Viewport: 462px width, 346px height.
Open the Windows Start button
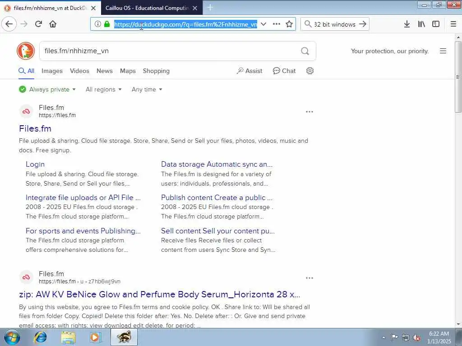pyautogui.click(x=12, y=337)
